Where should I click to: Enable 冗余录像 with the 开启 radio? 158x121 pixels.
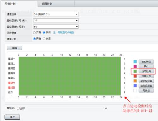34,33
